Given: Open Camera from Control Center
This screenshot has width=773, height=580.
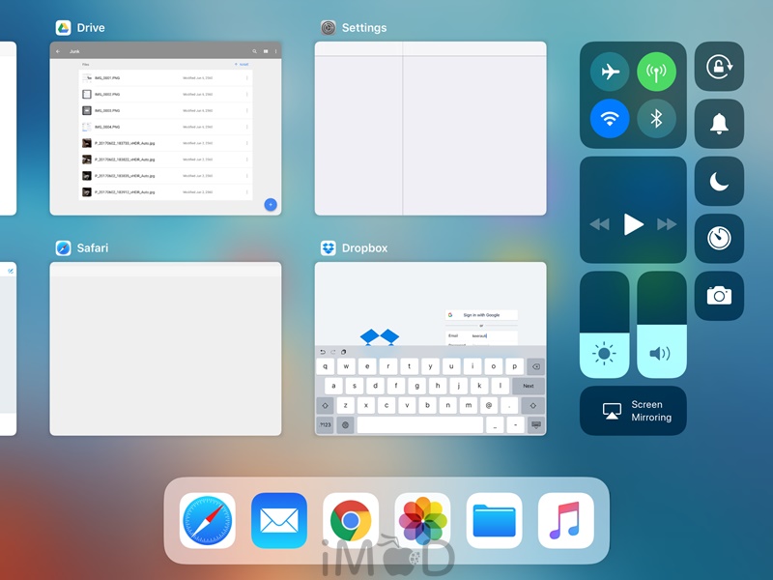Looking at the screenshot, I should [x=719, y=296].
